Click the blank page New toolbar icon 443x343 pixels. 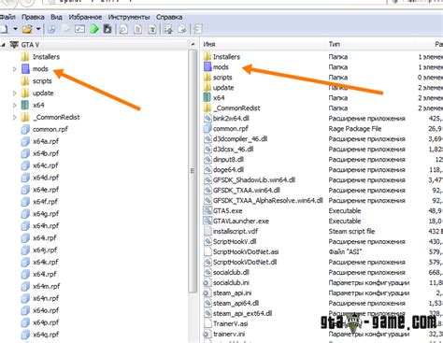click(x=4, y=29)
